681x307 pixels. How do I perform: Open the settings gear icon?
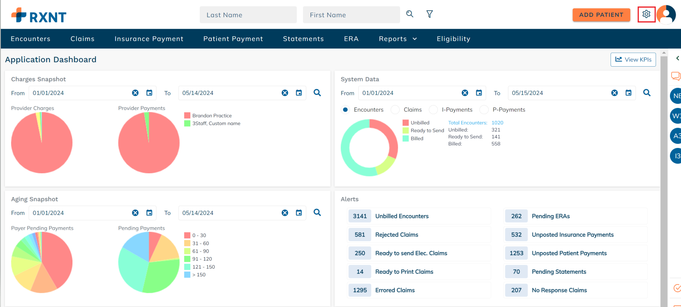pyautogui.click(x=646, y=14)
